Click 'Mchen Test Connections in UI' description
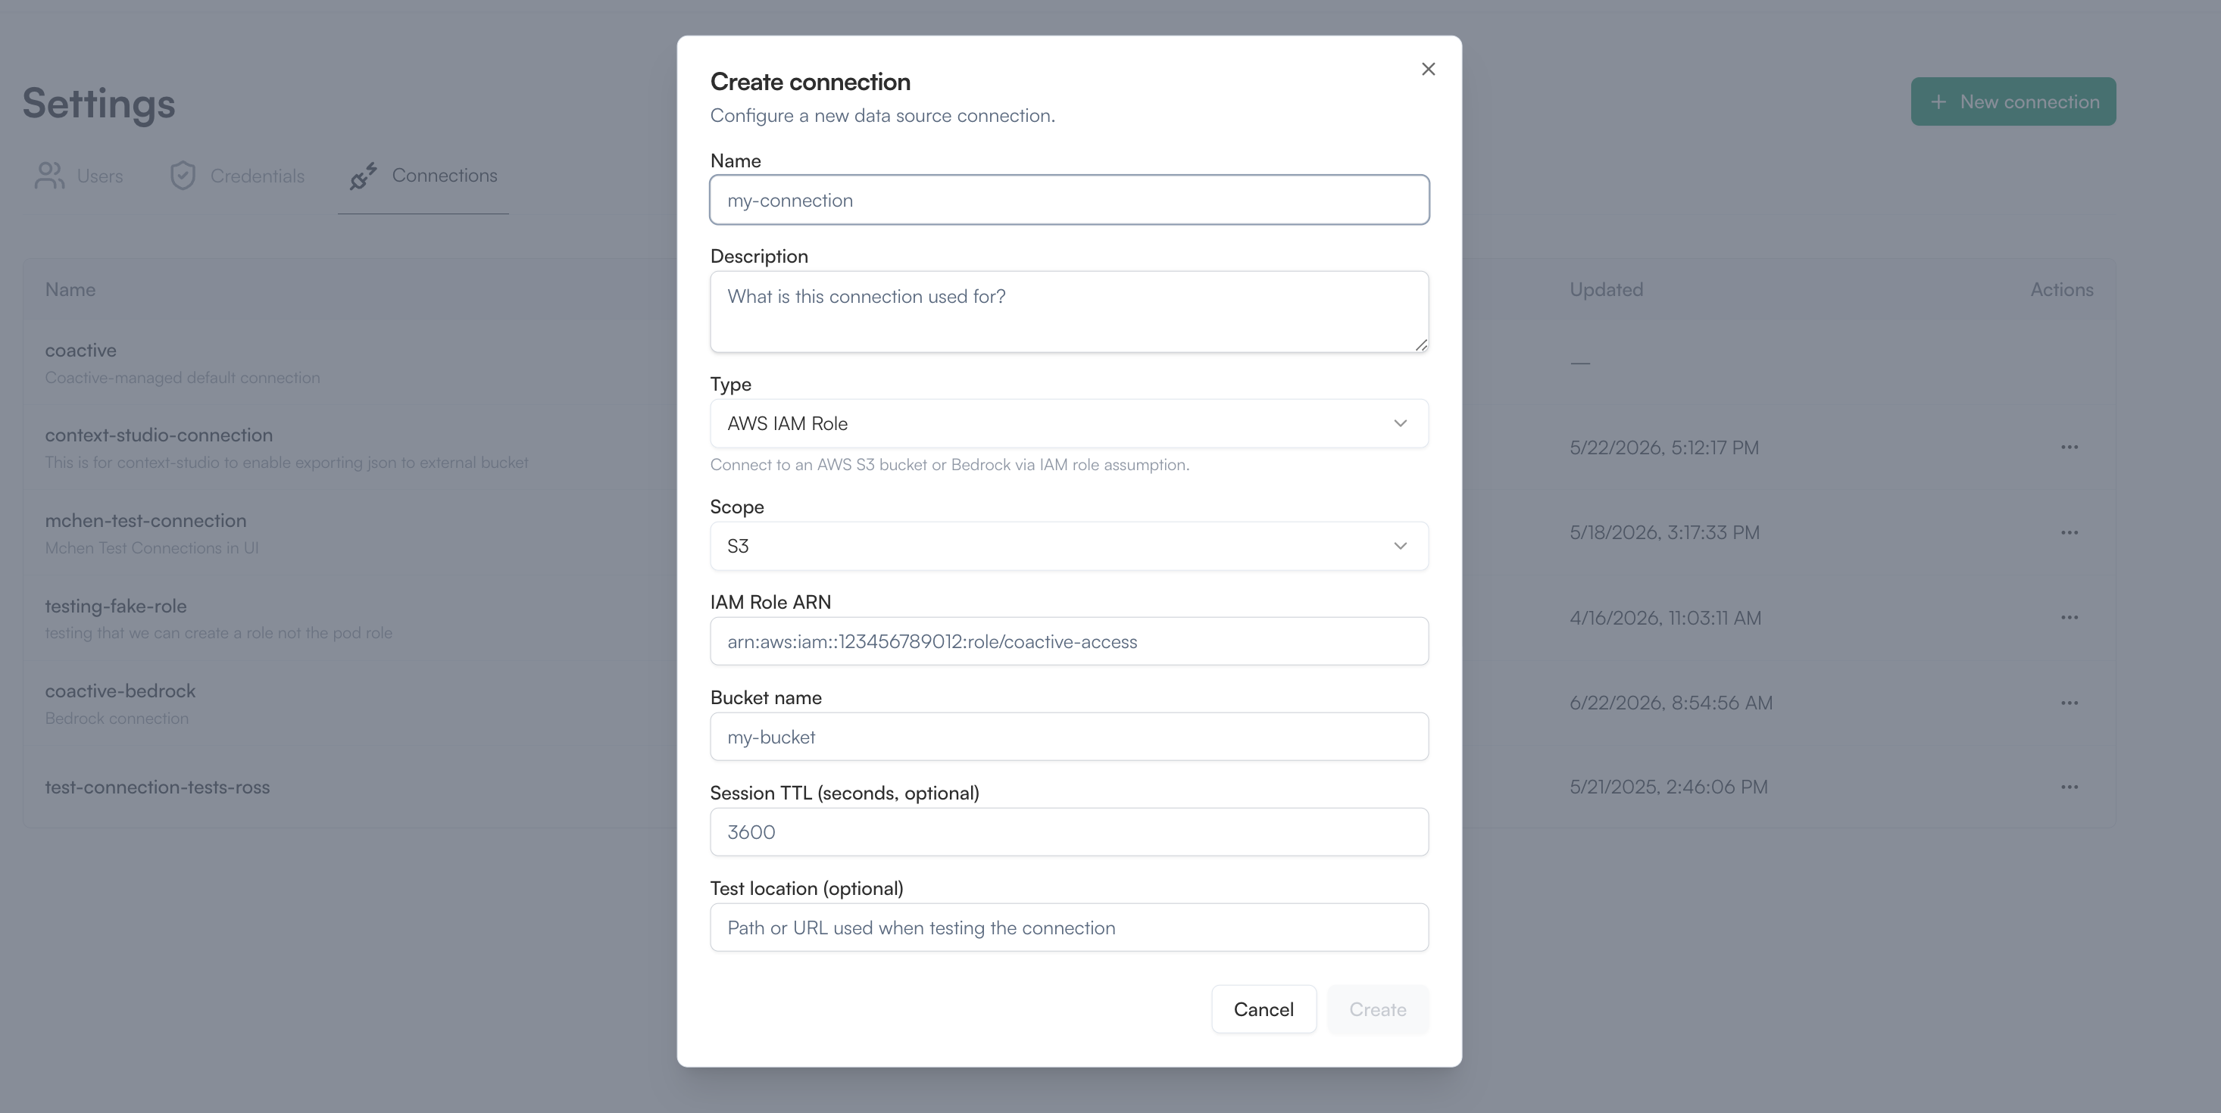2221x1113 pixels. (x=152, y=548)
